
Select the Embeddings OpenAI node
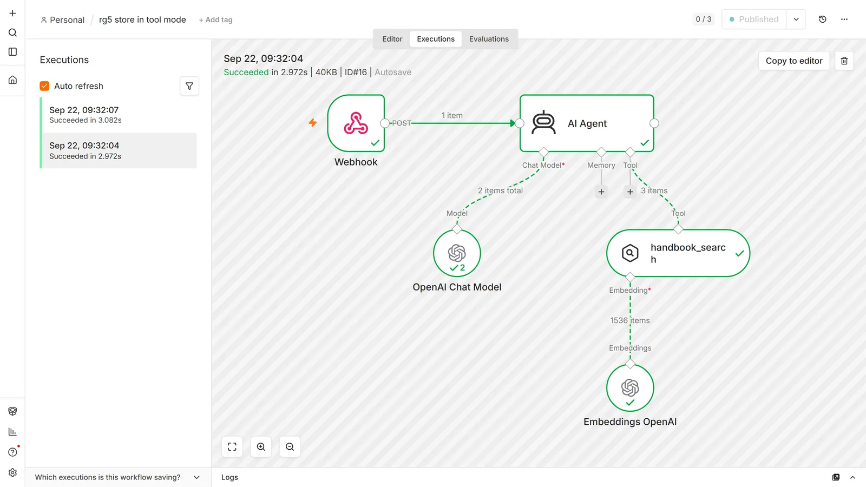(x=630, y=388)
